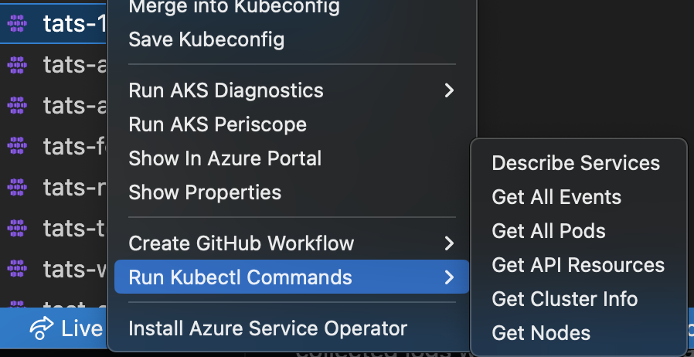Click the cluster icon next to tats-f
694x357 pixels.
[17, 144]
